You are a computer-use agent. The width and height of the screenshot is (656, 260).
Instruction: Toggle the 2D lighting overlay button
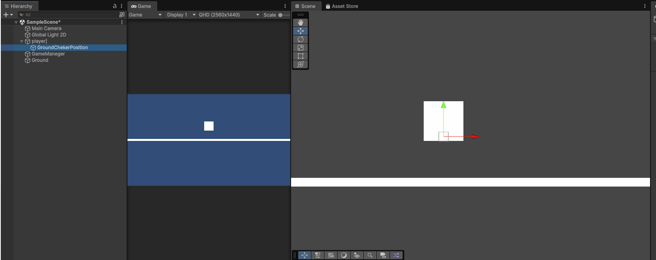pos(357,255)
